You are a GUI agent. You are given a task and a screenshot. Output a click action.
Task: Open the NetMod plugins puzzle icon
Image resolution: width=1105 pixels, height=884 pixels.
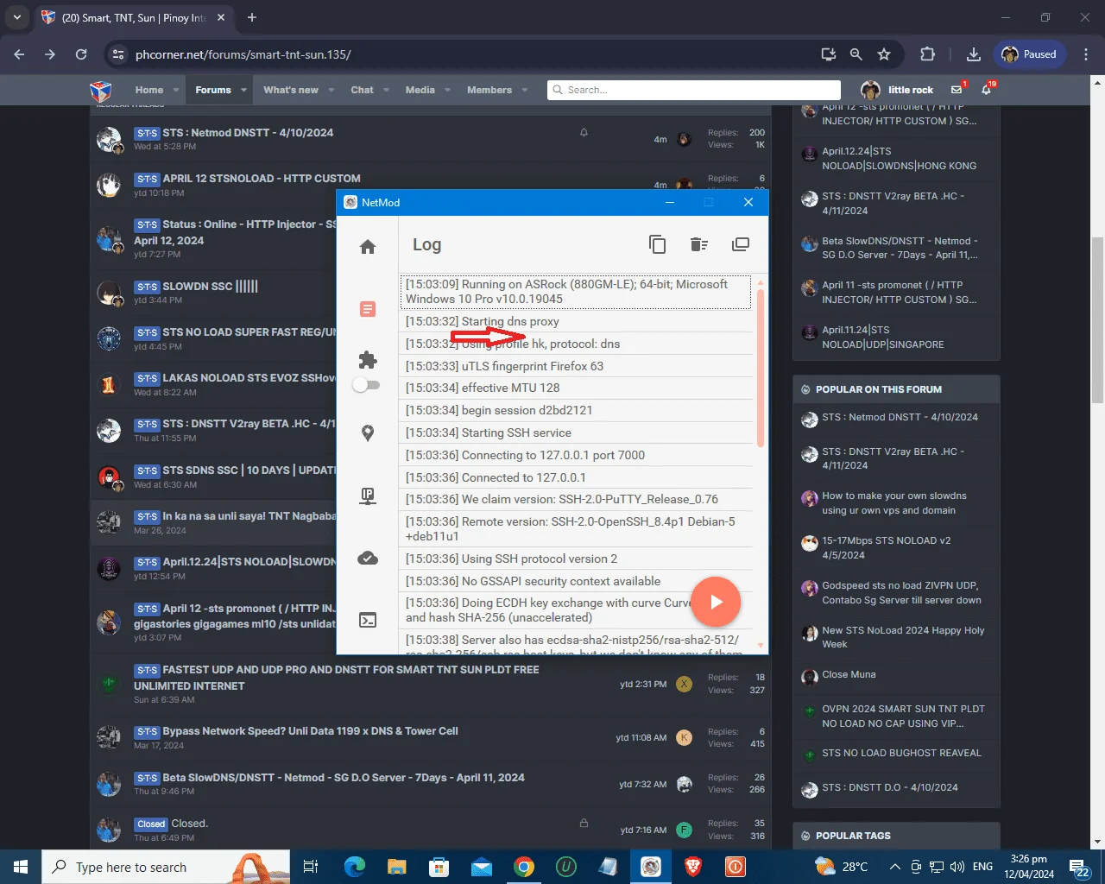coord(368,359)
